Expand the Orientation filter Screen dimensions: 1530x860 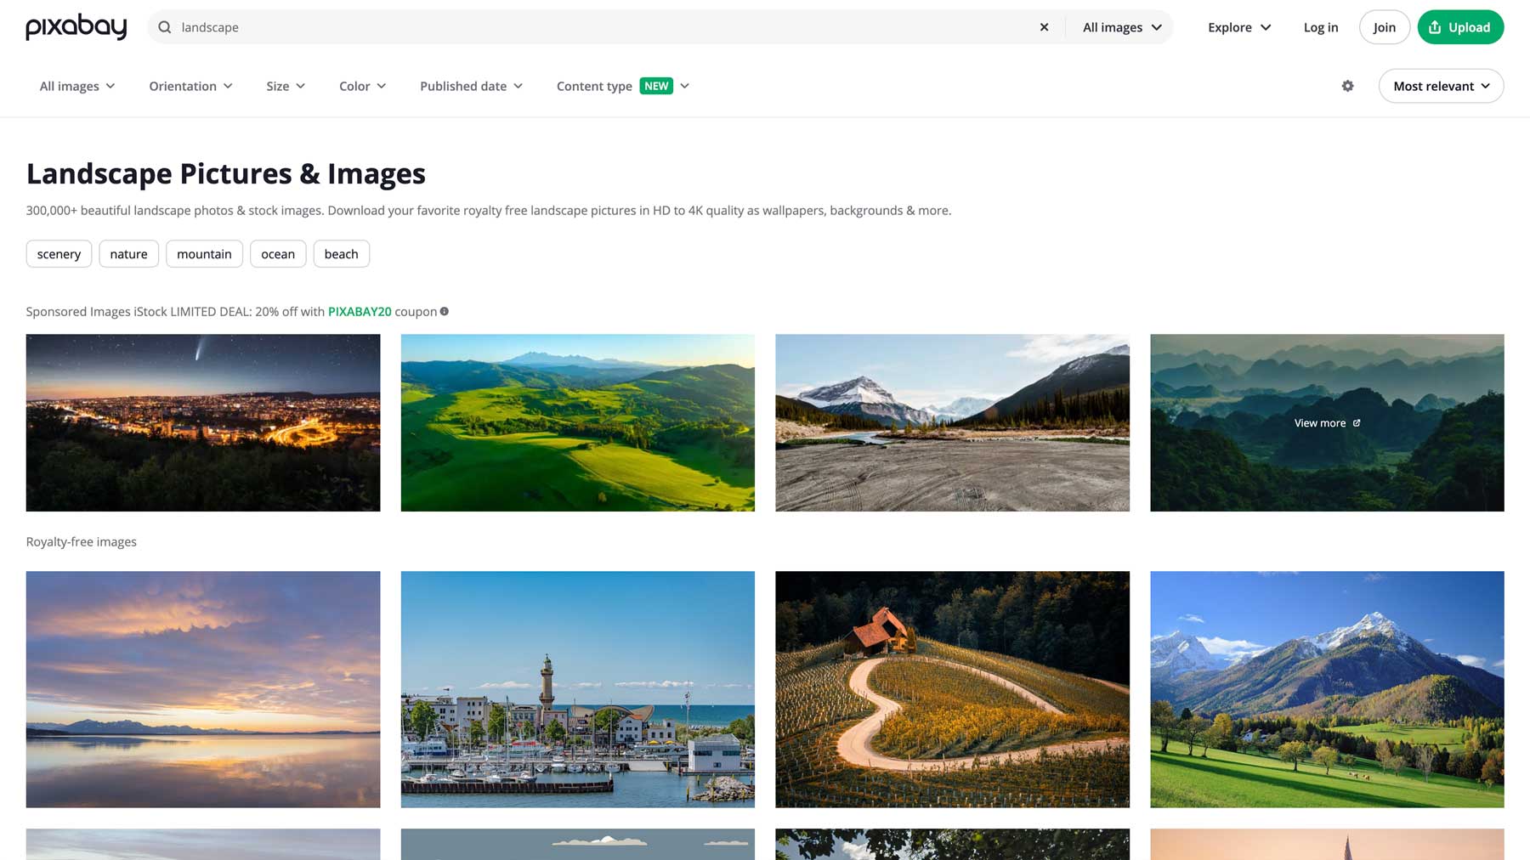coord(190,86)
